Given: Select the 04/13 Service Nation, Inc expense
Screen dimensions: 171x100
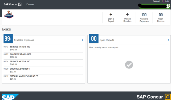Looking at the screenshot, I should click(x=43, y=48).
